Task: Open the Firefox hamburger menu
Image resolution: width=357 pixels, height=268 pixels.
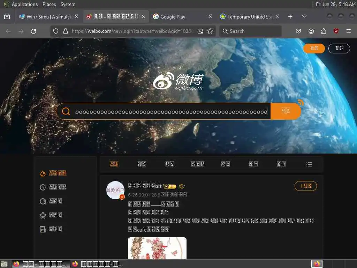Action: [349, 31]
